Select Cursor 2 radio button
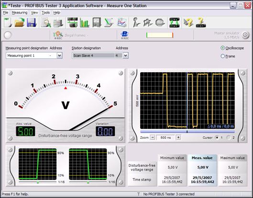 coord(229,138)
